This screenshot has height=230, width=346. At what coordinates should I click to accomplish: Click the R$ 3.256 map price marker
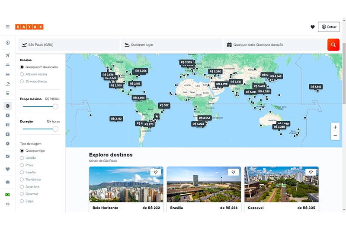(x=141, y=71)
